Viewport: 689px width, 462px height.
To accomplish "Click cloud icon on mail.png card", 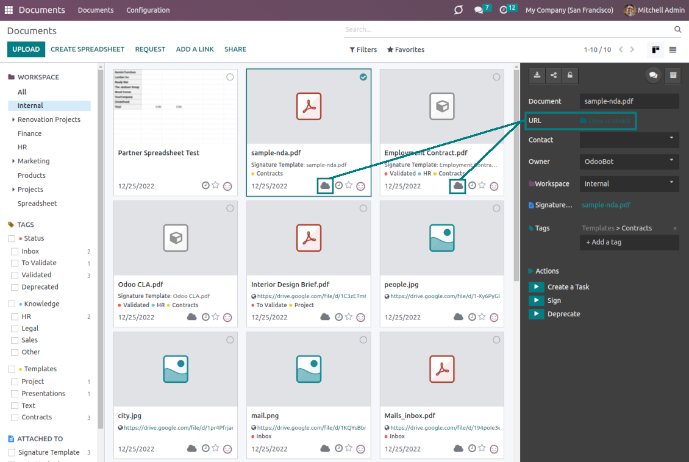I will click(x=325, y=449).
